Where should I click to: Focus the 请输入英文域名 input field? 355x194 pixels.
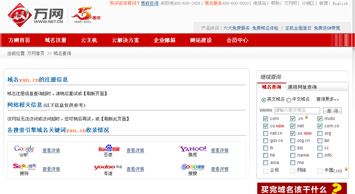pyautogui.click(x=297, y=110)
